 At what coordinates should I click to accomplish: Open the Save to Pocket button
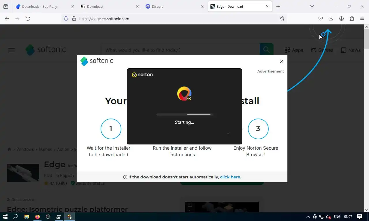(x=321, y=18)
